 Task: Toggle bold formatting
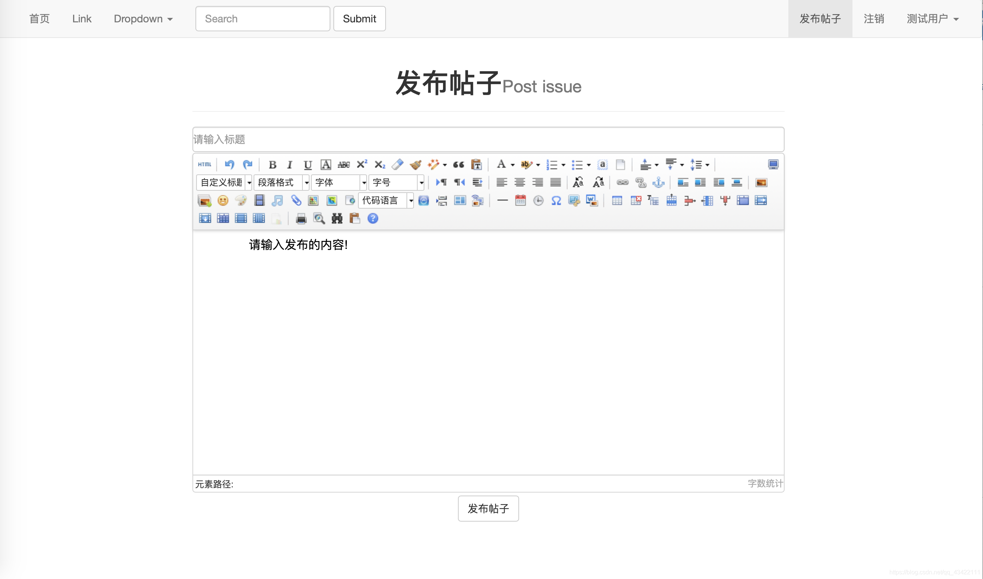(272, 165)
